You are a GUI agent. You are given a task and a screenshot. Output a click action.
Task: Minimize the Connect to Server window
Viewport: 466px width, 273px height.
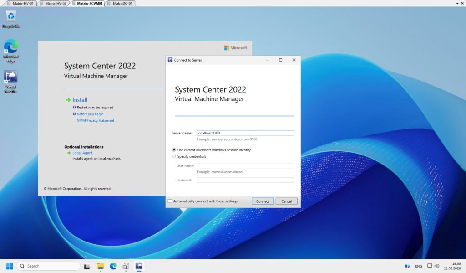[268, 60]
